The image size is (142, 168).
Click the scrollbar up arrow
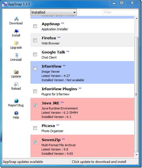click(137, 18)
